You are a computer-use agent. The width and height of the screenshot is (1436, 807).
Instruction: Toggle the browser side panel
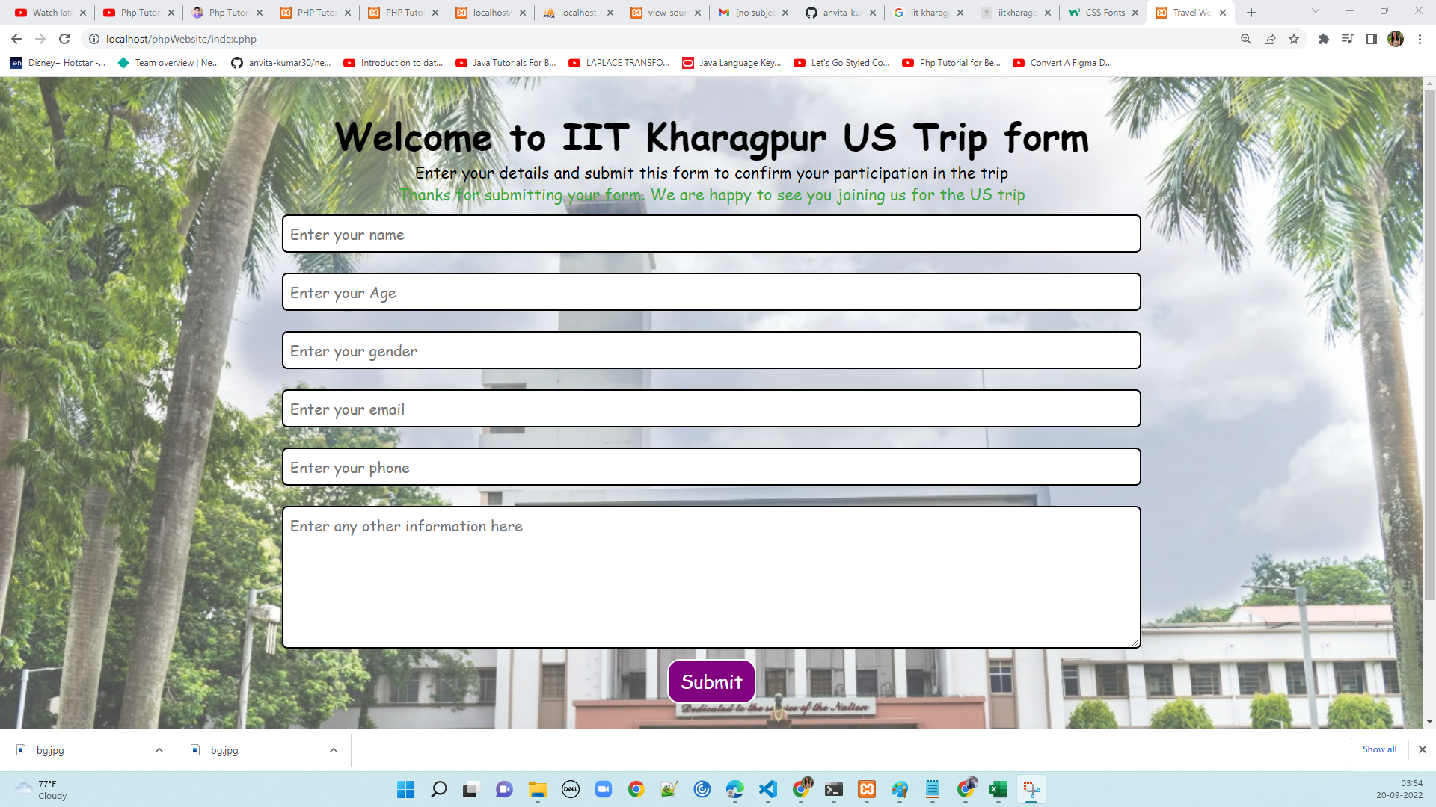(x=1371, y=39)
